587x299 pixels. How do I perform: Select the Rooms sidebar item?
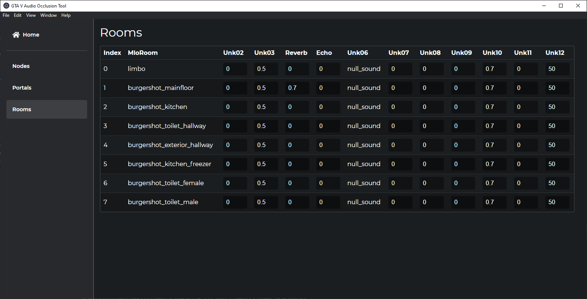point(47,109)
